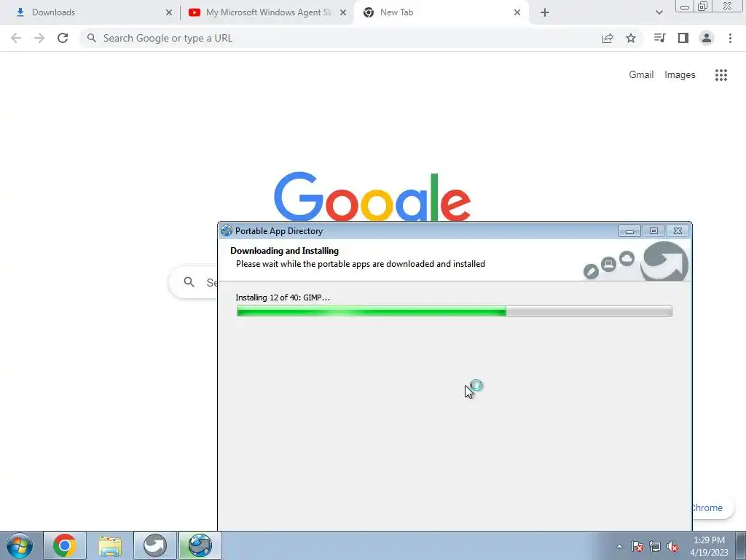Expand the tab search dropdown arrow
The image size is (746, 560).
pos(659,13)
